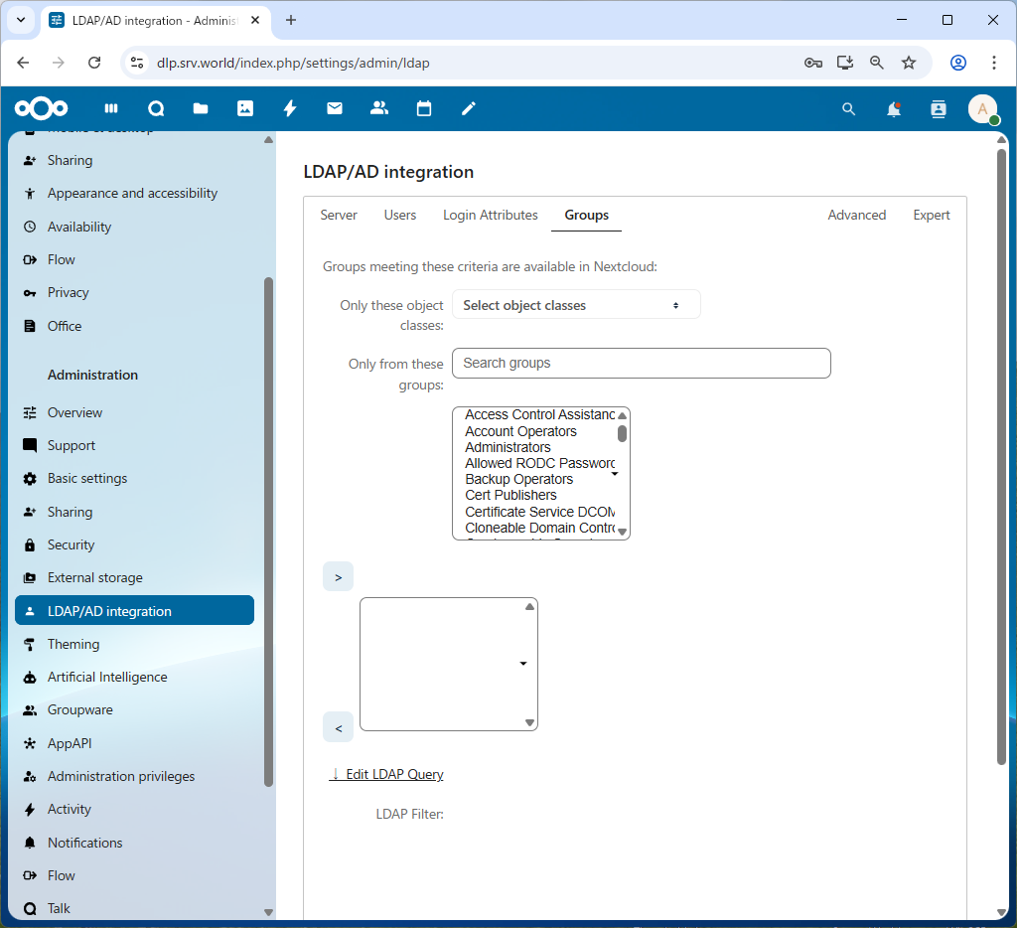
Task: Open Appearance and accessibility settings
Action: pyautogui.click(x=134, y=194)
